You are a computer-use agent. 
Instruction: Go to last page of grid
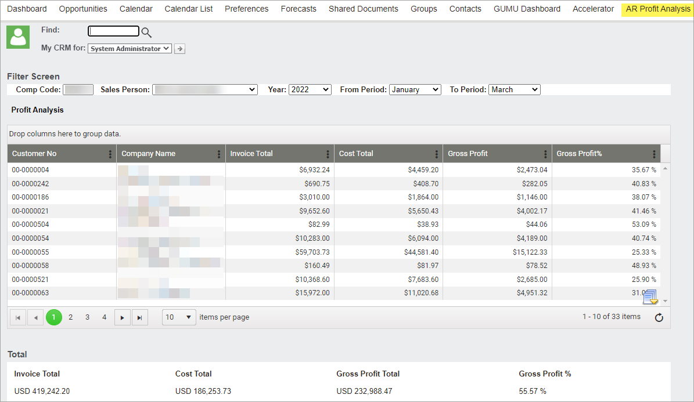139,317
